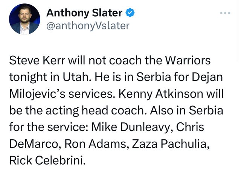Click the Anthony Slater display name
Viewport: 241px width, 174px height.
point(84,13)
